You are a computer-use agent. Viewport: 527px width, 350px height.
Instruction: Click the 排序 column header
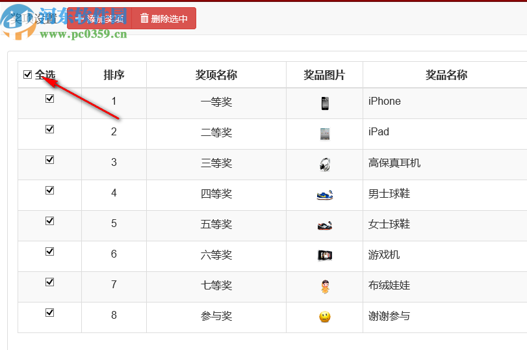[114, 75]
